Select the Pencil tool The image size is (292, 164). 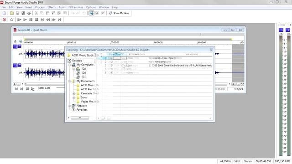tap(103, 13)
